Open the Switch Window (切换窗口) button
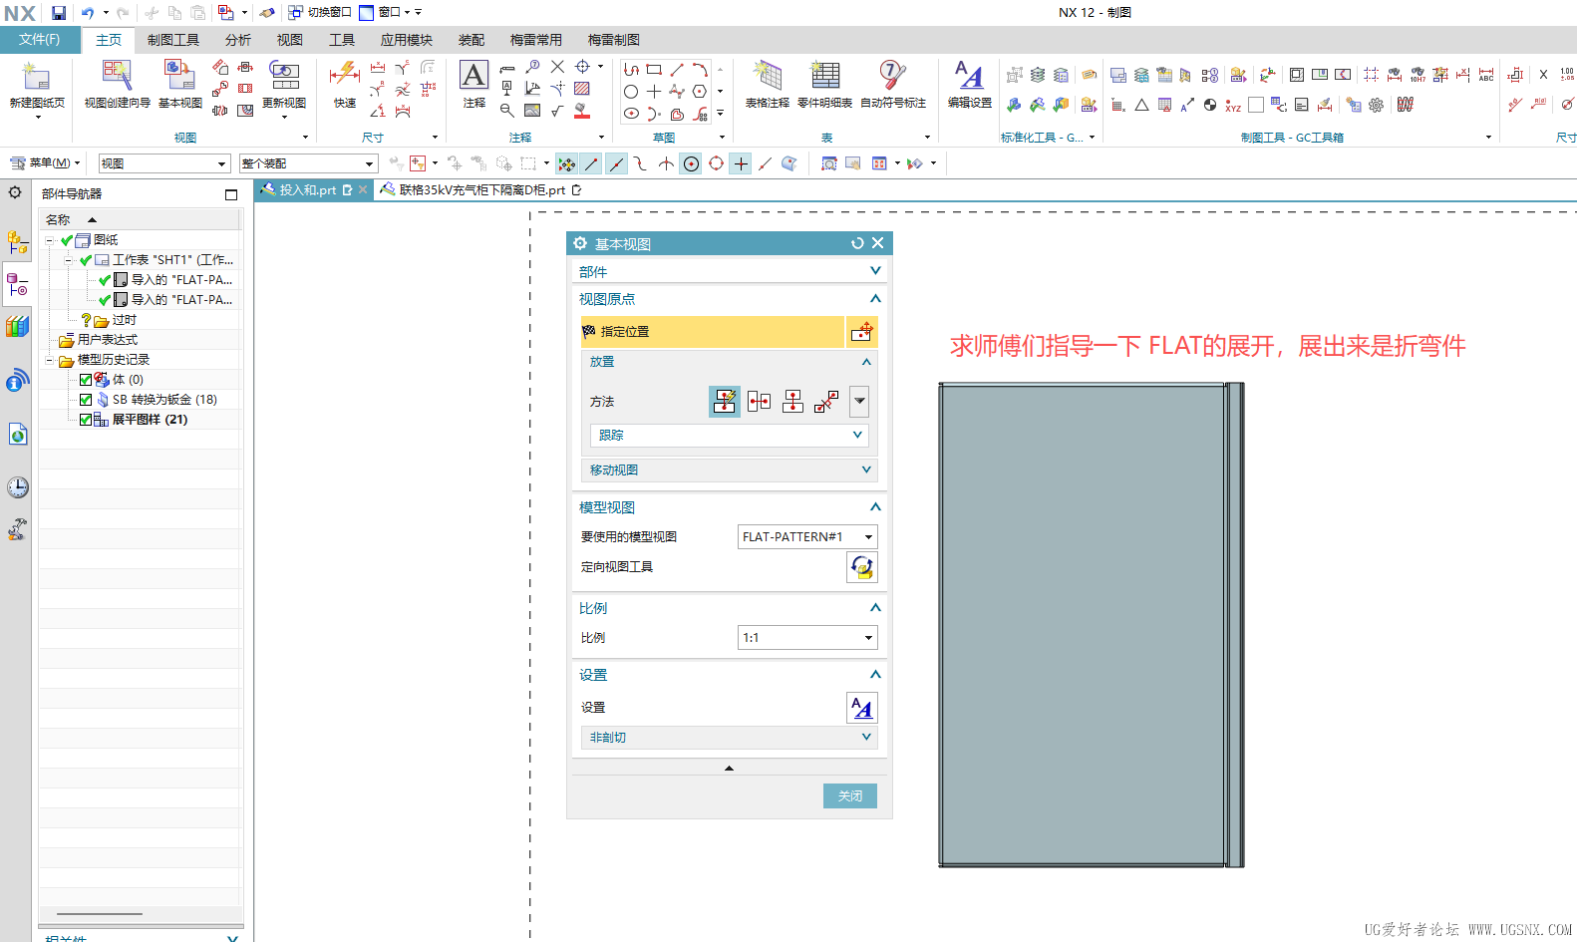This screenshot has height=942, width=1577. click(x=320, y=12)
